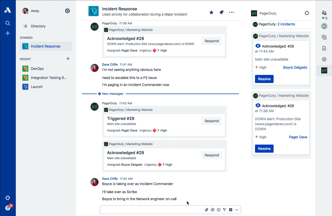332x216 pixels.
Task: Resolve incident #28 in side panel
Action: click(x=264, y=148)
